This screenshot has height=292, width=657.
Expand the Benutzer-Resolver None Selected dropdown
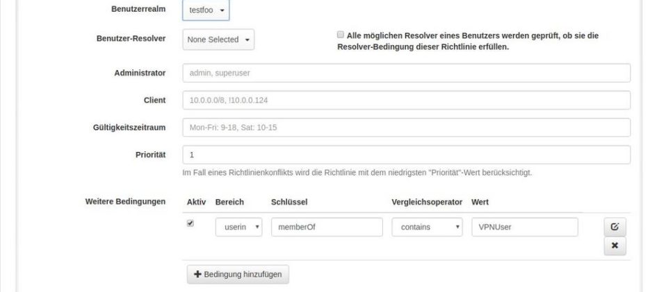pos(218,40)
